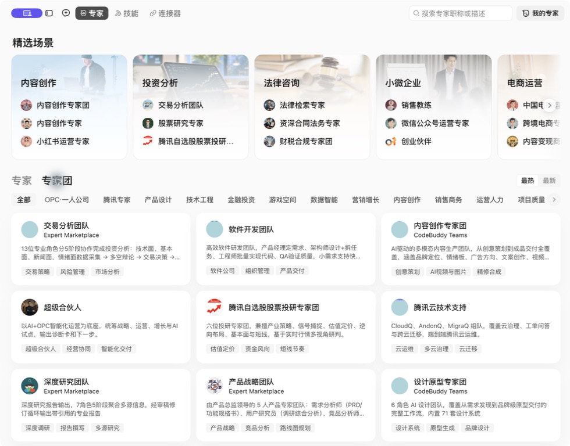Open the 交易分析团队 expert team card title
The image size is (570, 446).
pyautogui.click(x=66, y=225)
